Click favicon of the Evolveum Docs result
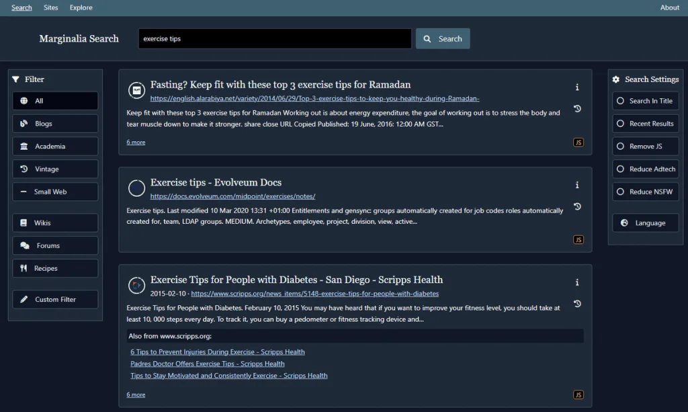 136,188
